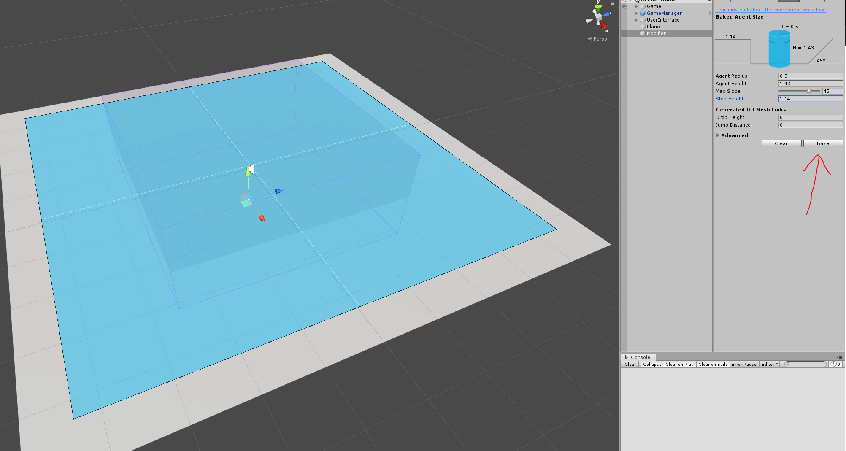Click the Console window panel options icon
The height and width of the screenshot is (451, 846).
tap(840, 356)
